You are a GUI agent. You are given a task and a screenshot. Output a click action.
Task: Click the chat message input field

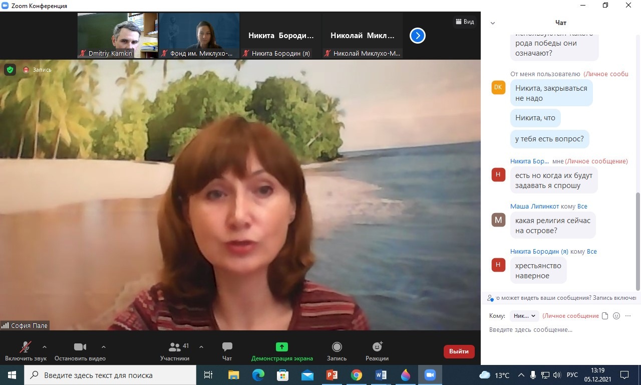(556, 330)
